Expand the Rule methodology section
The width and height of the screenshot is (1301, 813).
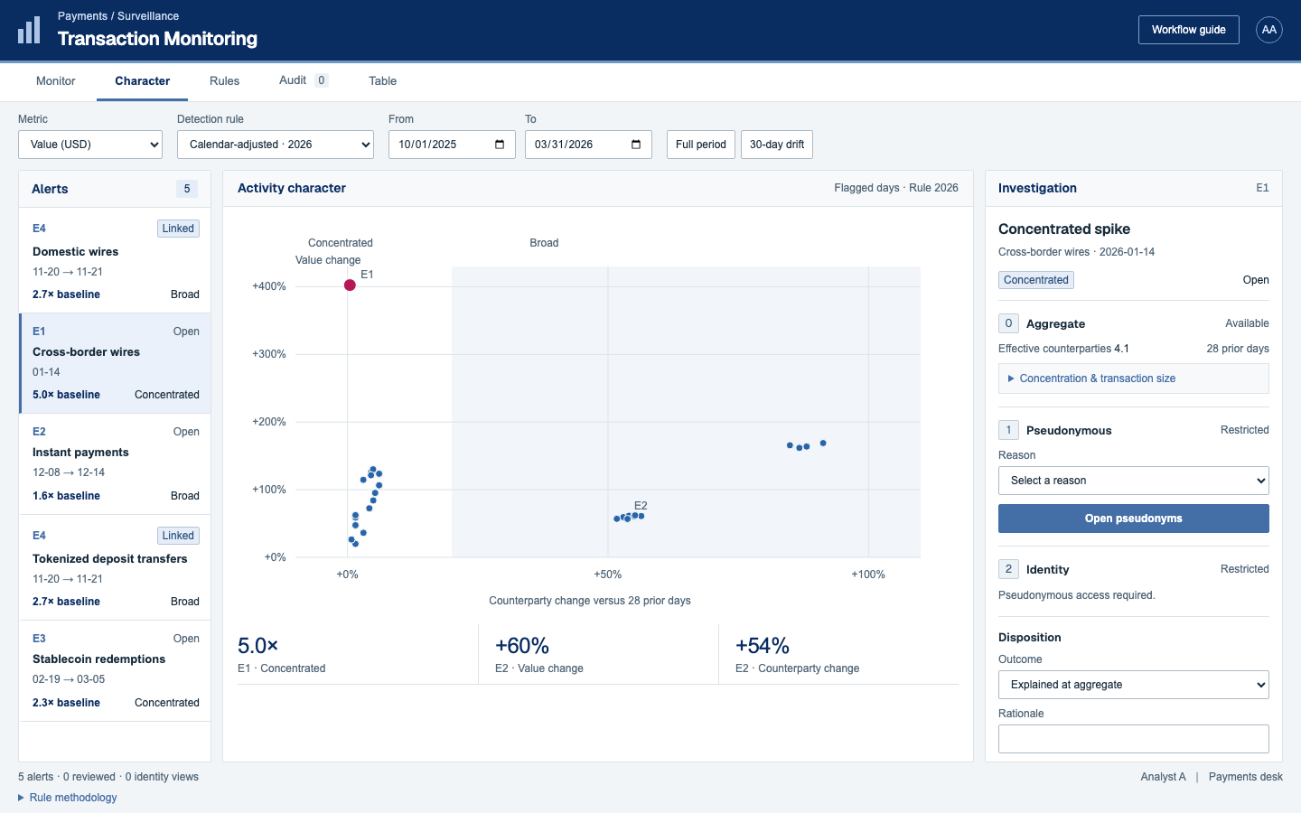point(68,798)
